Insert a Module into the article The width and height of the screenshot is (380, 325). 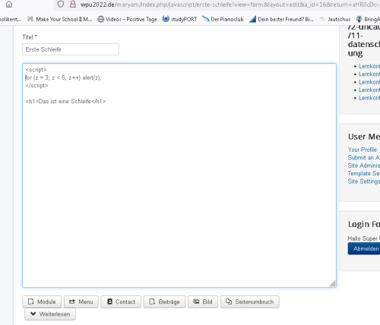[x=42, y=301]
